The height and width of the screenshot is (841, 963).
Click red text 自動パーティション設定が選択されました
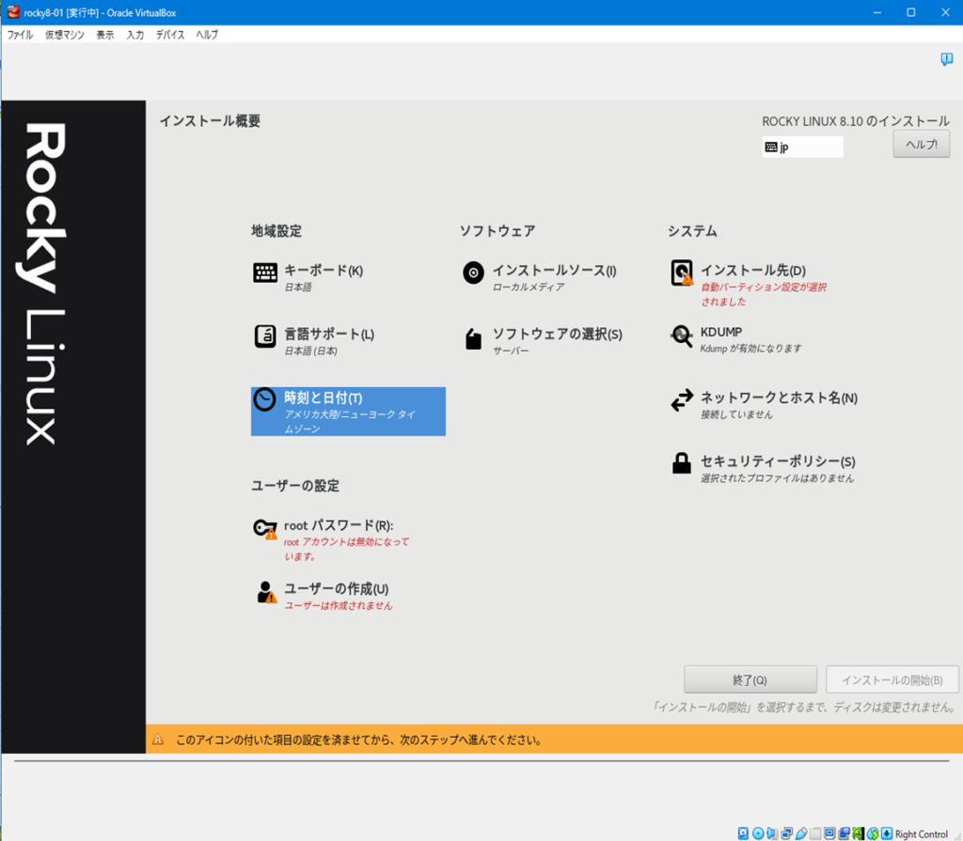[x=764, y=294]
